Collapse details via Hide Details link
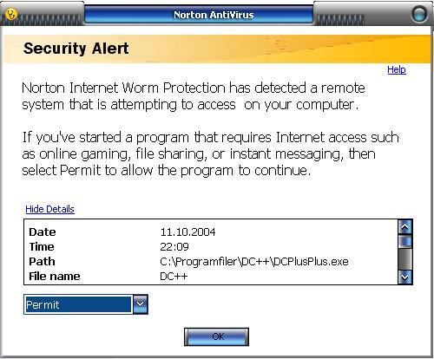 click(49, 209)
